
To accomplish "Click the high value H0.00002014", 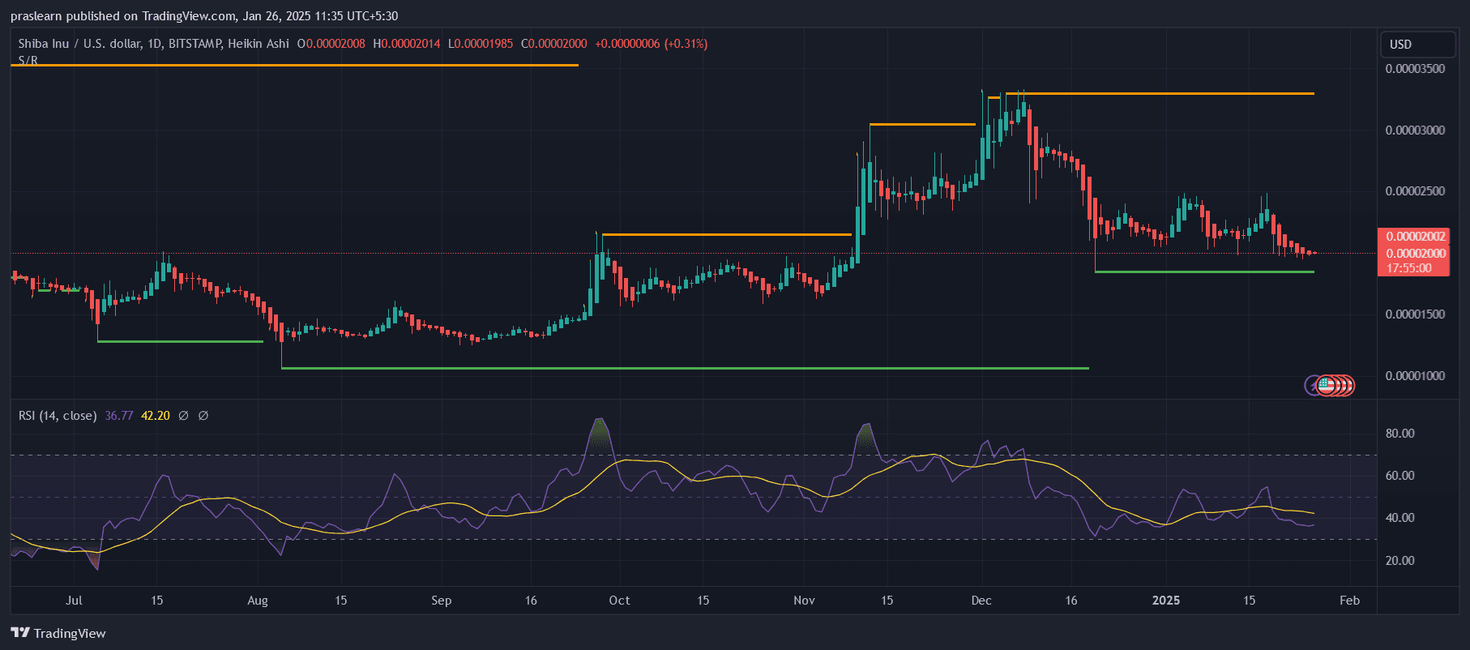I will [x=407, y=44].
